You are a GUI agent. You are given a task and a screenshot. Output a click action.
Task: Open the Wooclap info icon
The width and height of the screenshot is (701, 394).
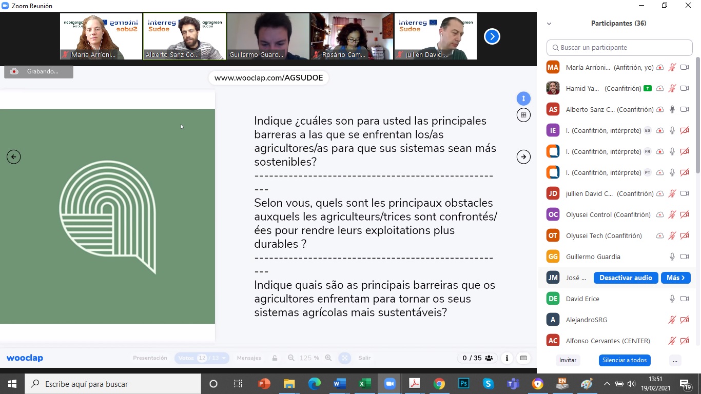click(507, 358)
